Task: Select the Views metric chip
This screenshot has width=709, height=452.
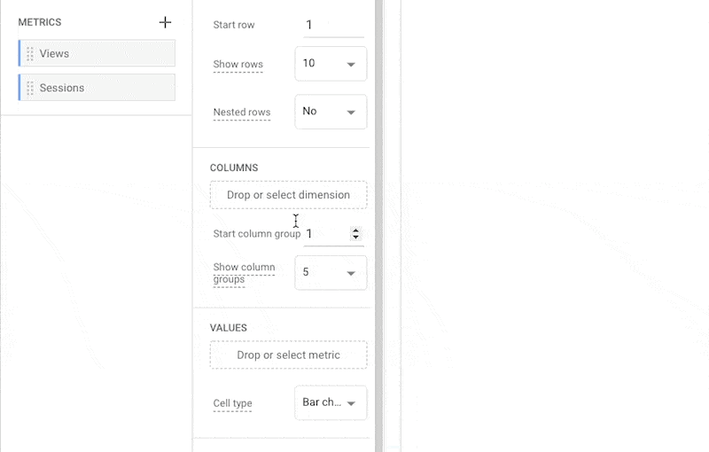Action: click(x=97, y=53)
